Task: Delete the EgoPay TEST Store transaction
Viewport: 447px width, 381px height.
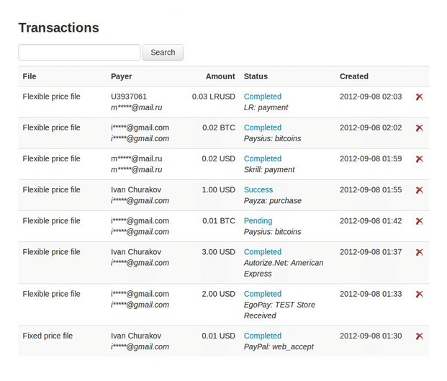Action: click(x=419, y=294)
